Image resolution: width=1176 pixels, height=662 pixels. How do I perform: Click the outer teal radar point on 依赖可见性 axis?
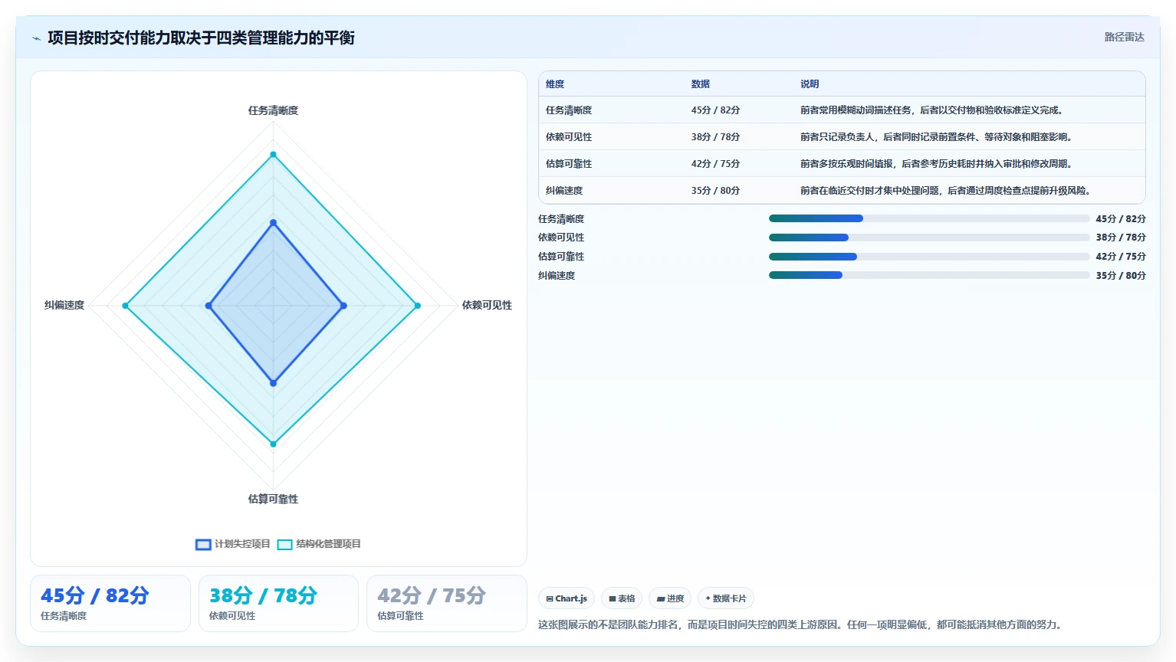(417, 306)
